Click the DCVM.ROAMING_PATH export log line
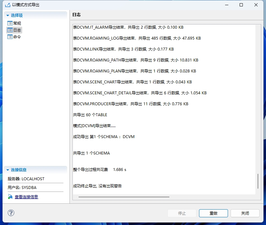This screenshot has height=225, width=266. click(x=136, y=60)
